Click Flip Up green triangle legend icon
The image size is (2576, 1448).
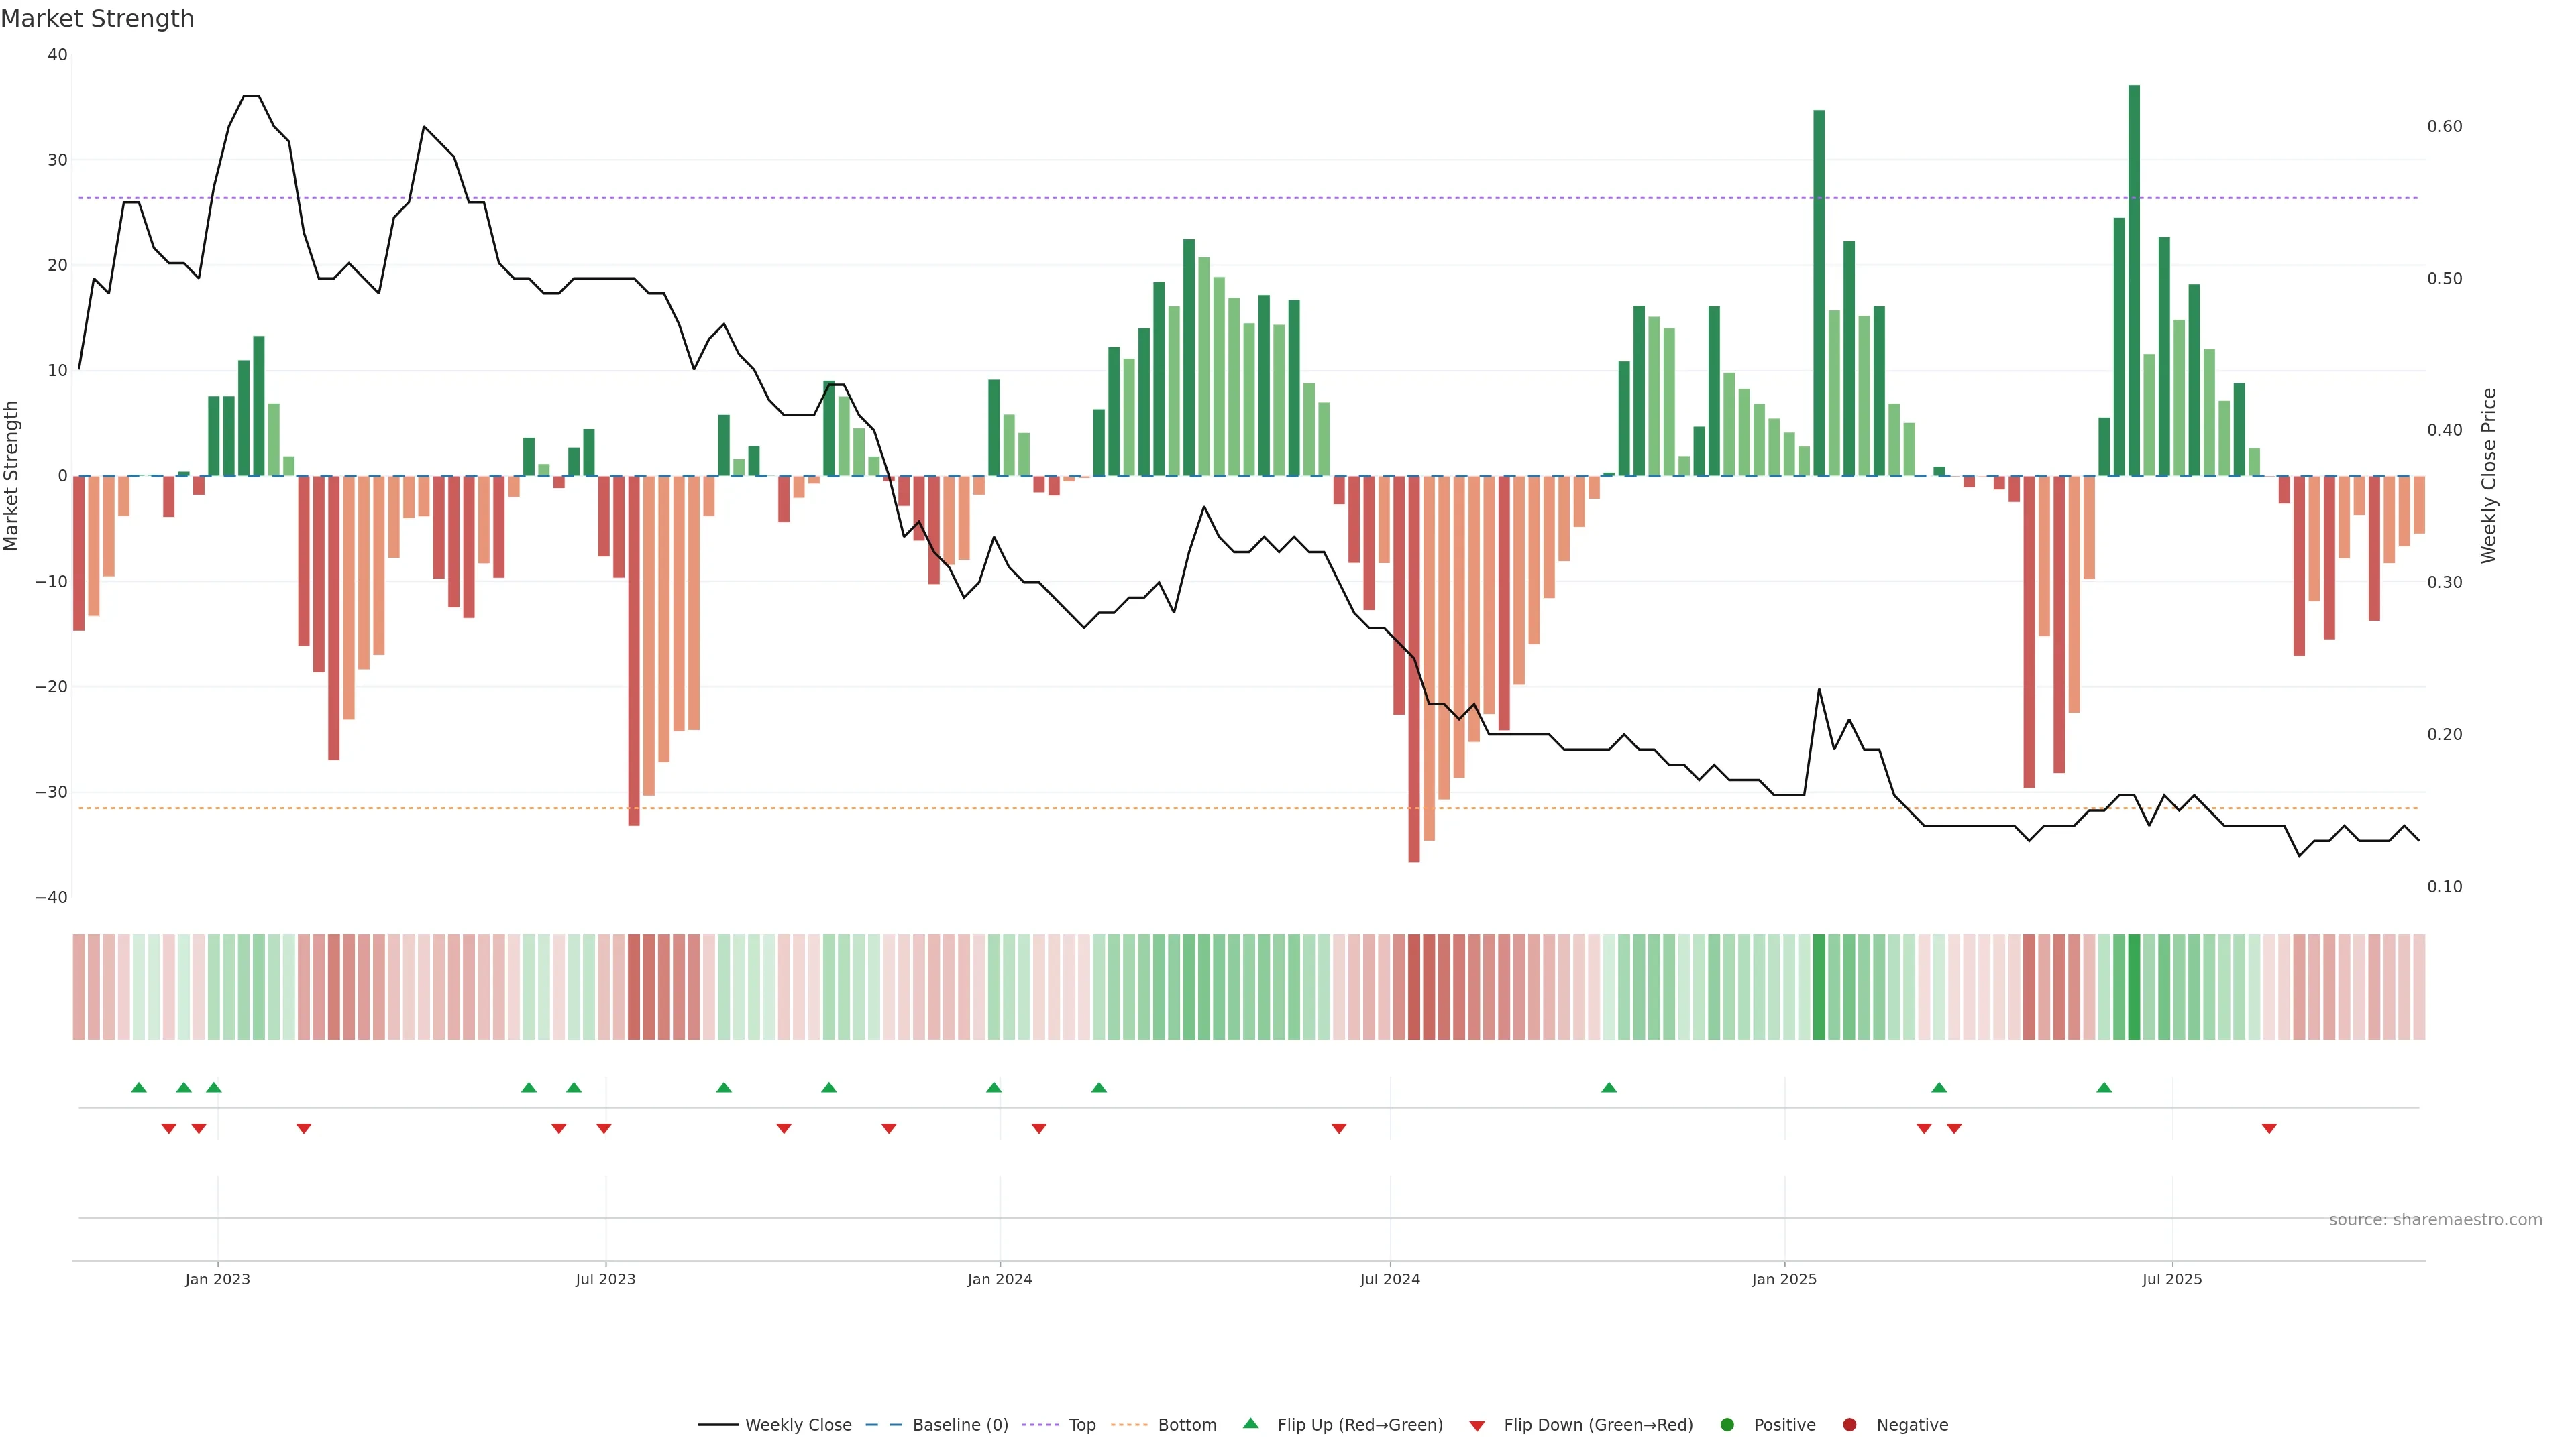[1250, 1423]
